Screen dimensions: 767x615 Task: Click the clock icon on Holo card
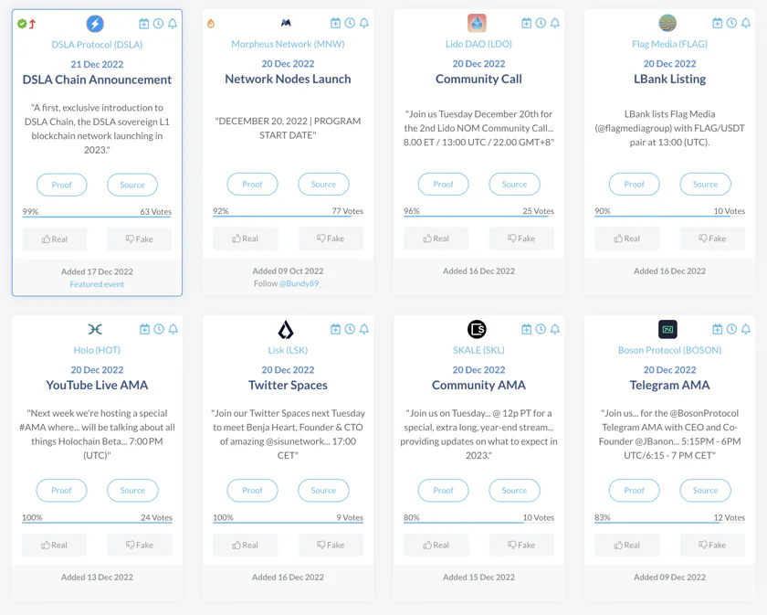pos(159,329)
